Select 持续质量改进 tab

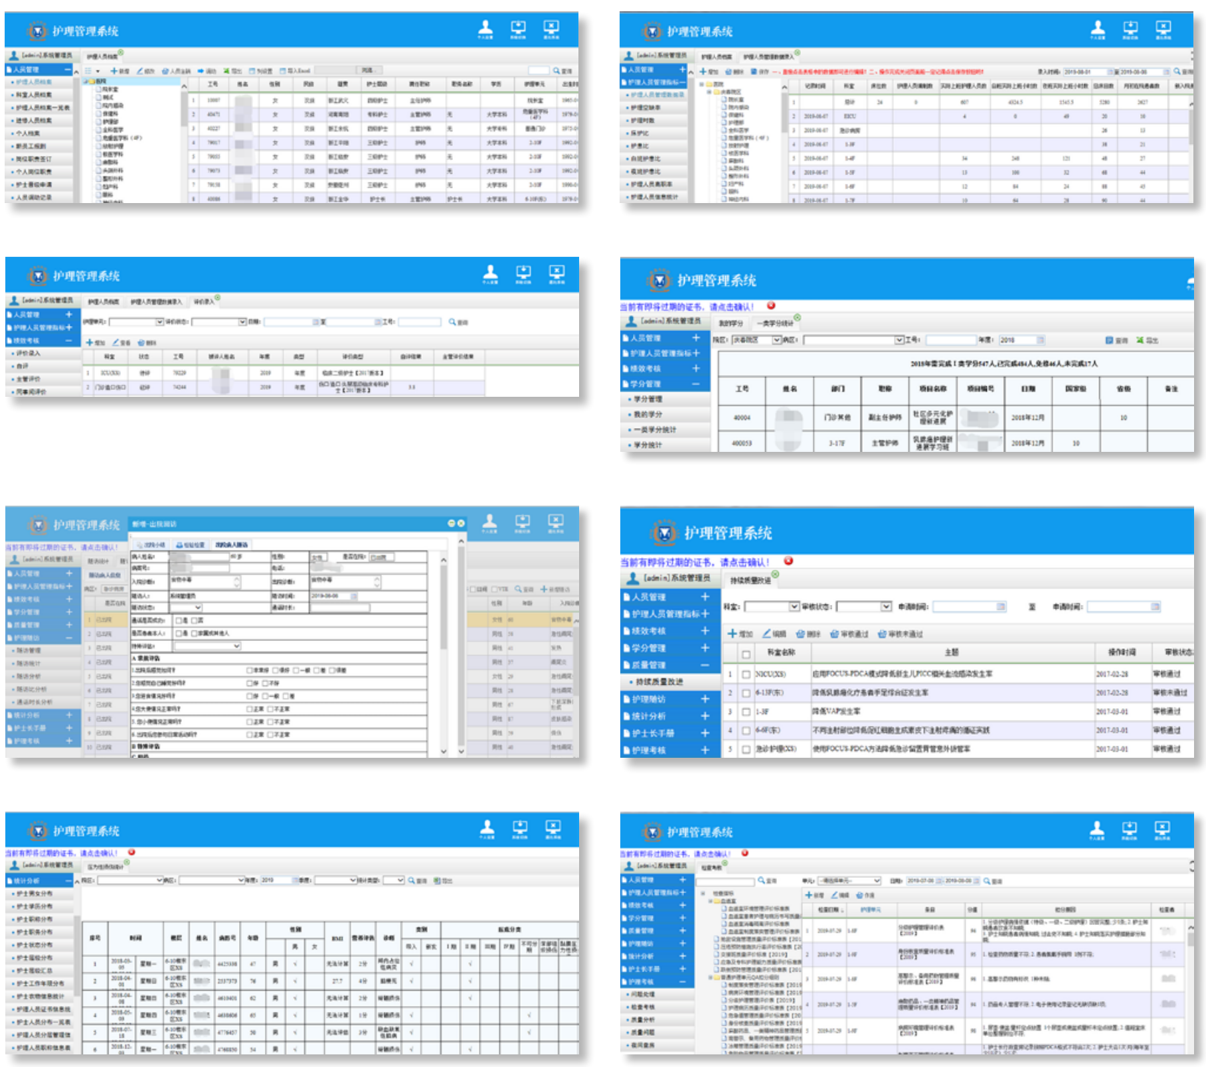(x=750, y=581)
